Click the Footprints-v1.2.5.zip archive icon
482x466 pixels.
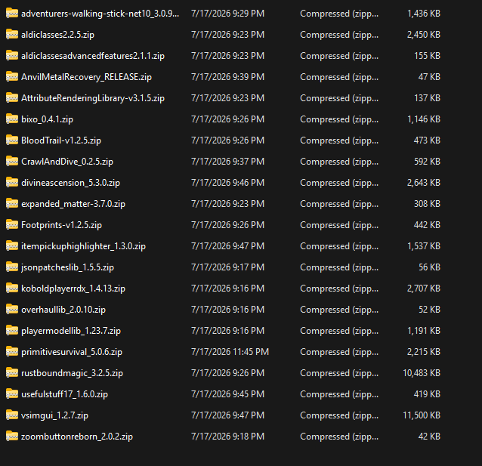pyautogui.click(x=12, y=225)
